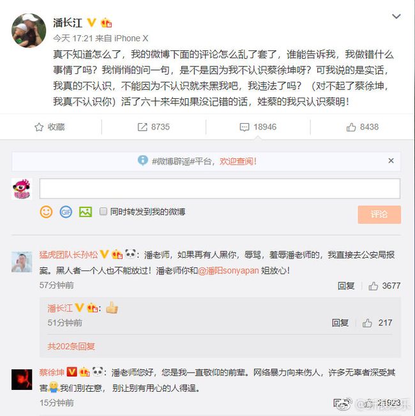Click into the comment text box
The image size is (415, 416).
[x=220, y=189]
